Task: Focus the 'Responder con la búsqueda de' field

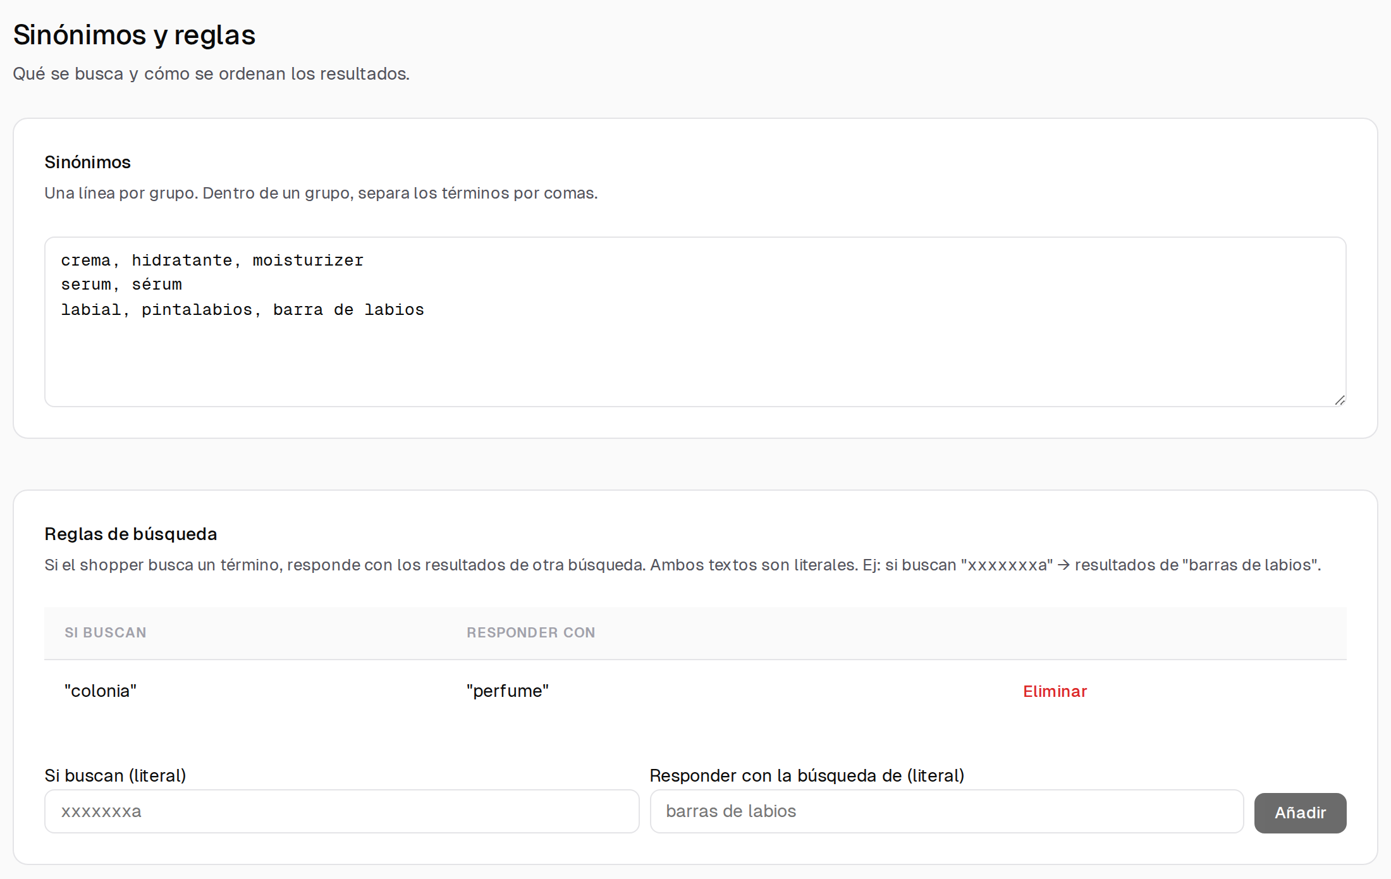Action: pyautogui.click(x=947, y=811)
